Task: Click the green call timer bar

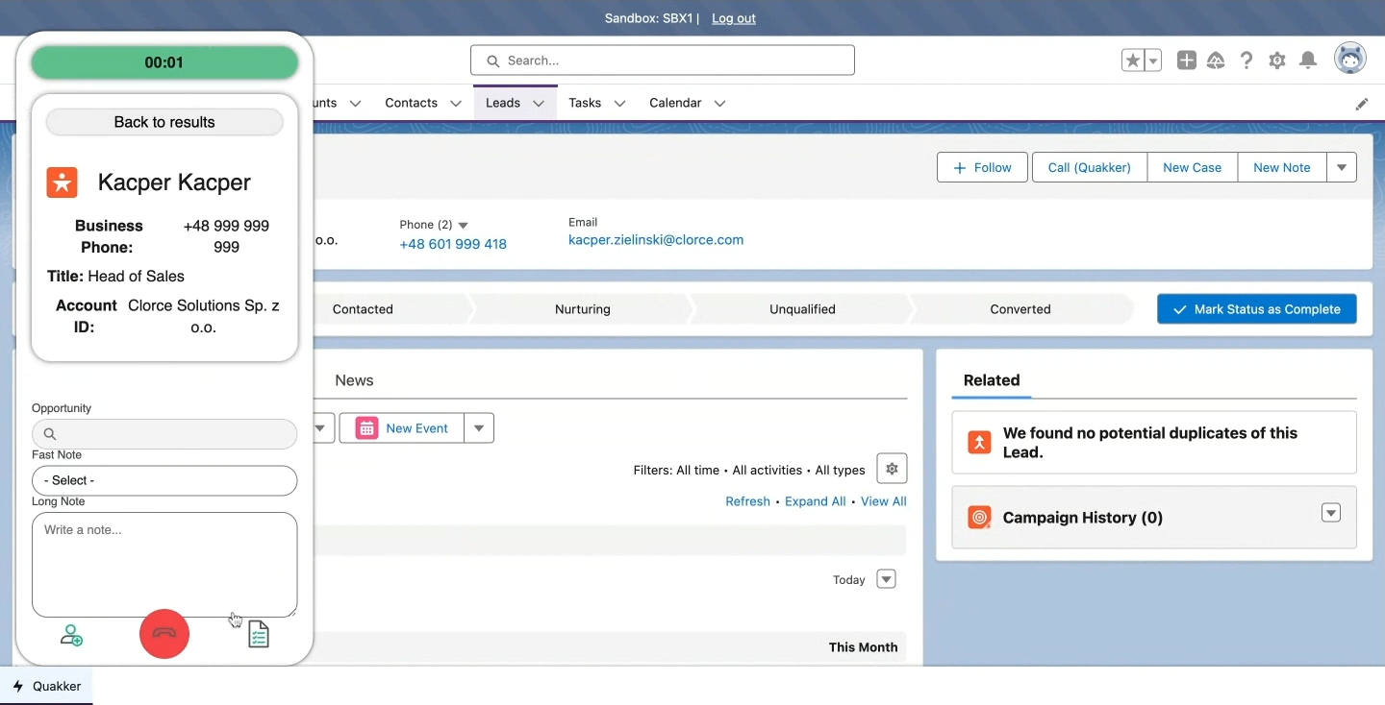Action: click(x=164, y=62)
